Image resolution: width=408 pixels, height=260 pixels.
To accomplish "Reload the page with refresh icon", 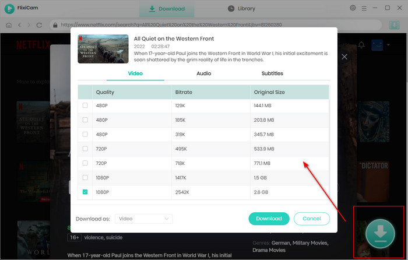I will [x=39, y=25].
